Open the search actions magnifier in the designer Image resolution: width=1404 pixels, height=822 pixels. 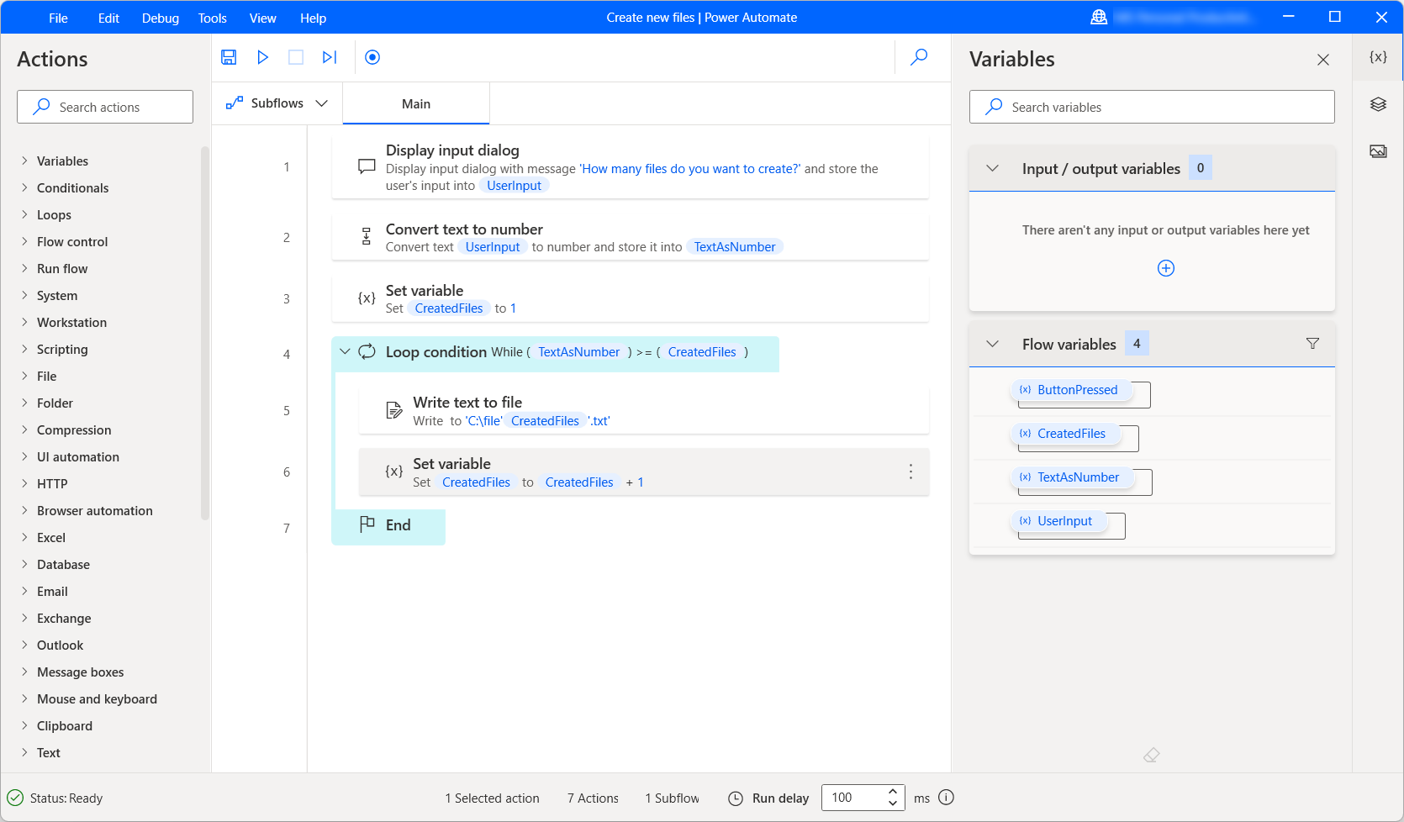point(918,57)
